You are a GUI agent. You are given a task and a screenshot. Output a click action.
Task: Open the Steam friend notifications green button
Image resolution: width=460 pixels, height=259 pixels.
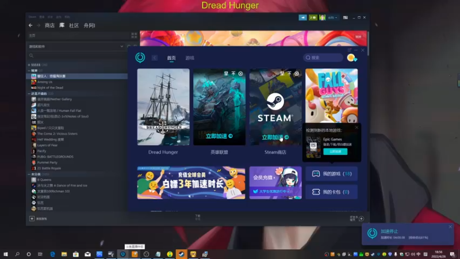tap(313, 18)
